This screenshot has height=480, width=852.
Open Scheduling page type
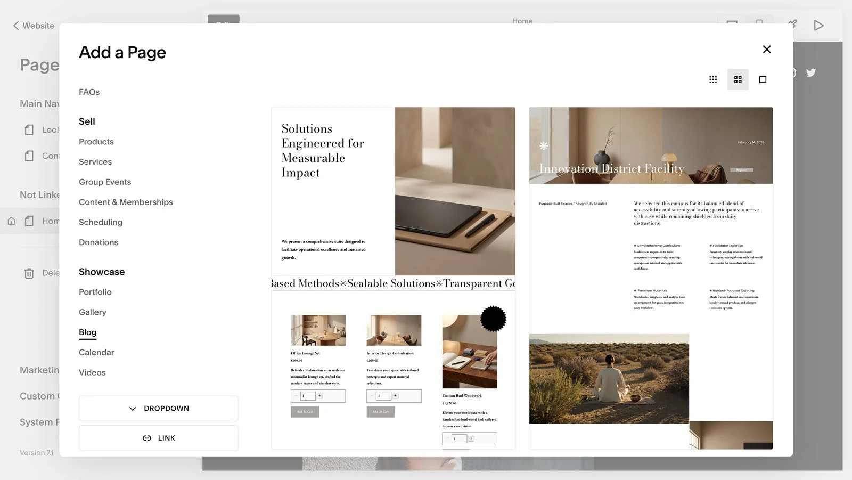point(101,222)
